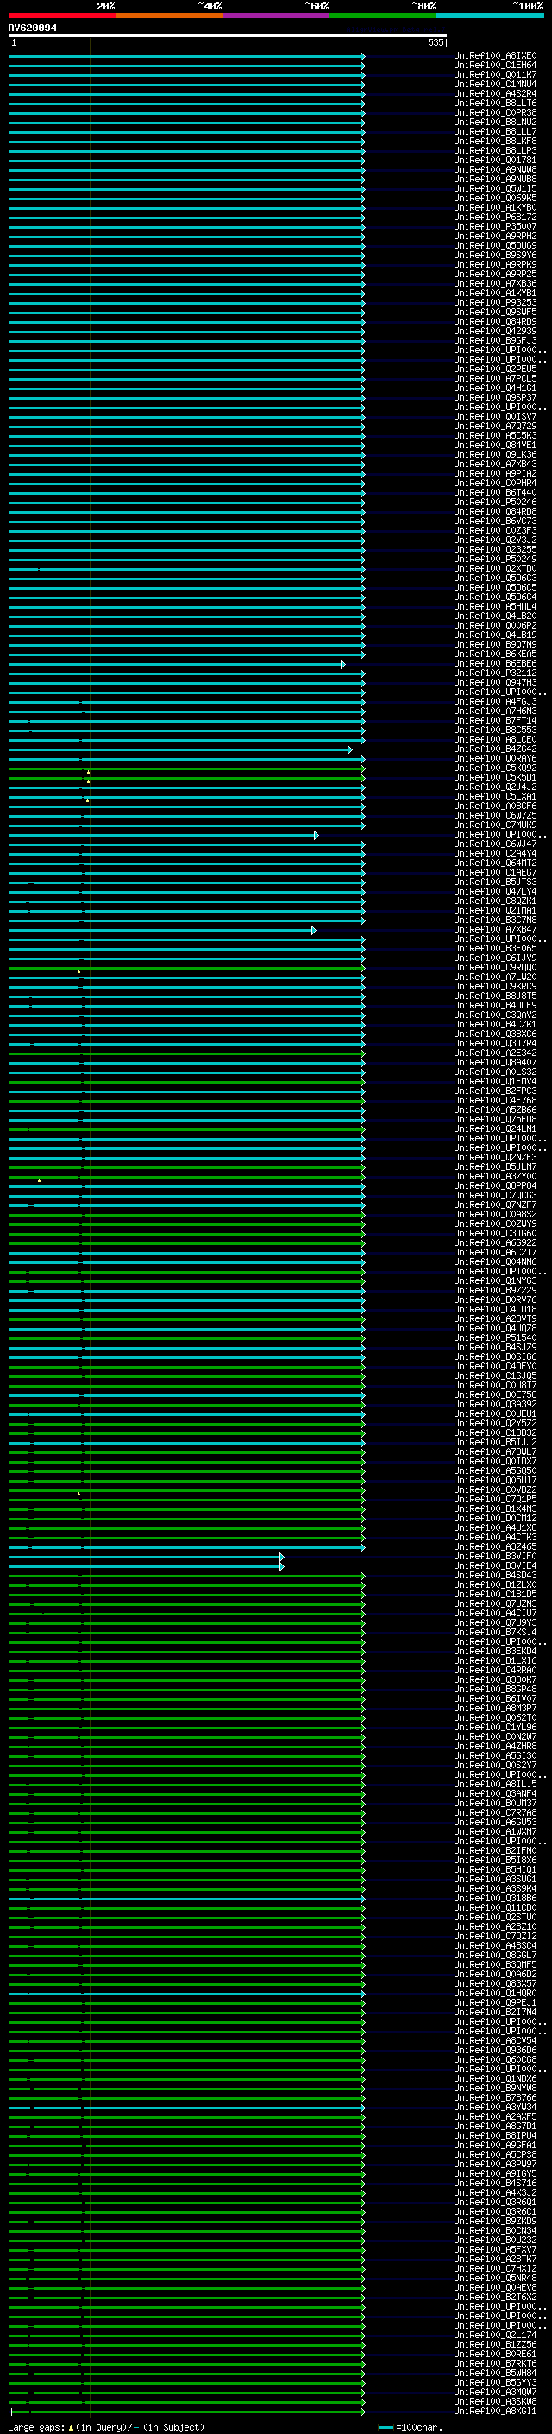Select label UniRef100_B9GFJ3

(495, 340)
